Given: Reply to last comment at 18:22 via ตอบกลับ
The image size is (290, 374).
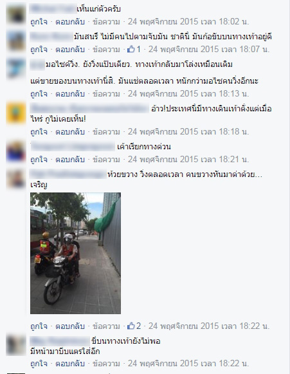Looking at the screenshot, I should 70,363.
